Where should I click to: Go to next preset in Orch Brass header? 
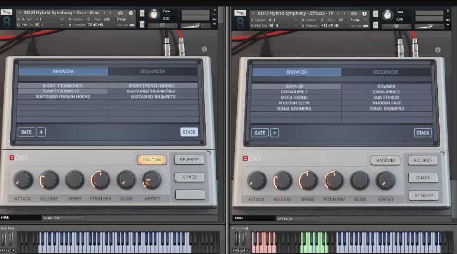tap(110, 13)
